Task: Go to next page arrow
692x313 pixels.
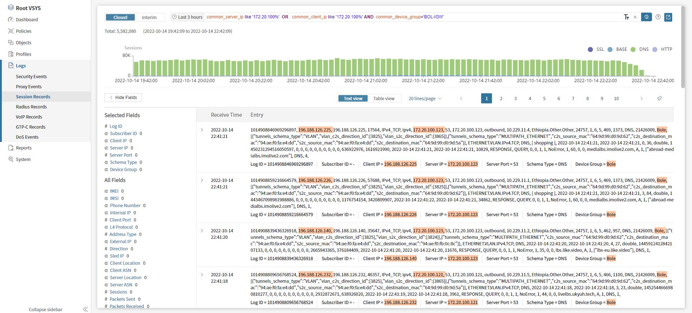Action: (641, 98)
